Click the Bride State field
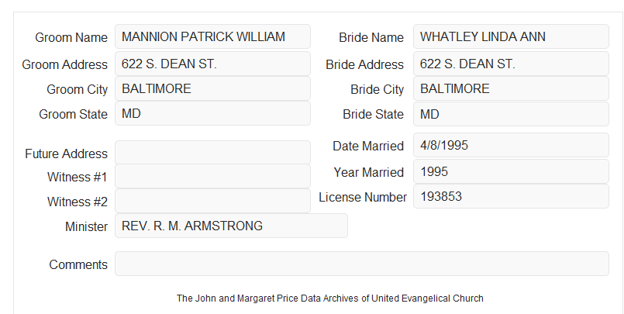Image resolution: width=624 pixels, height=314 pixels. click(511, 114)
